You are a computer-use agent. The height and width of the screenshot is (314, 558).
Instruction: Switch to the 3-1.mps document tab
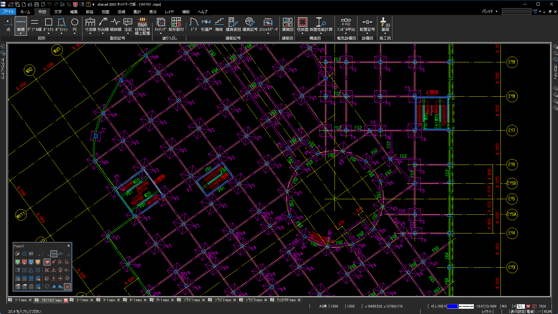(109, 300)
